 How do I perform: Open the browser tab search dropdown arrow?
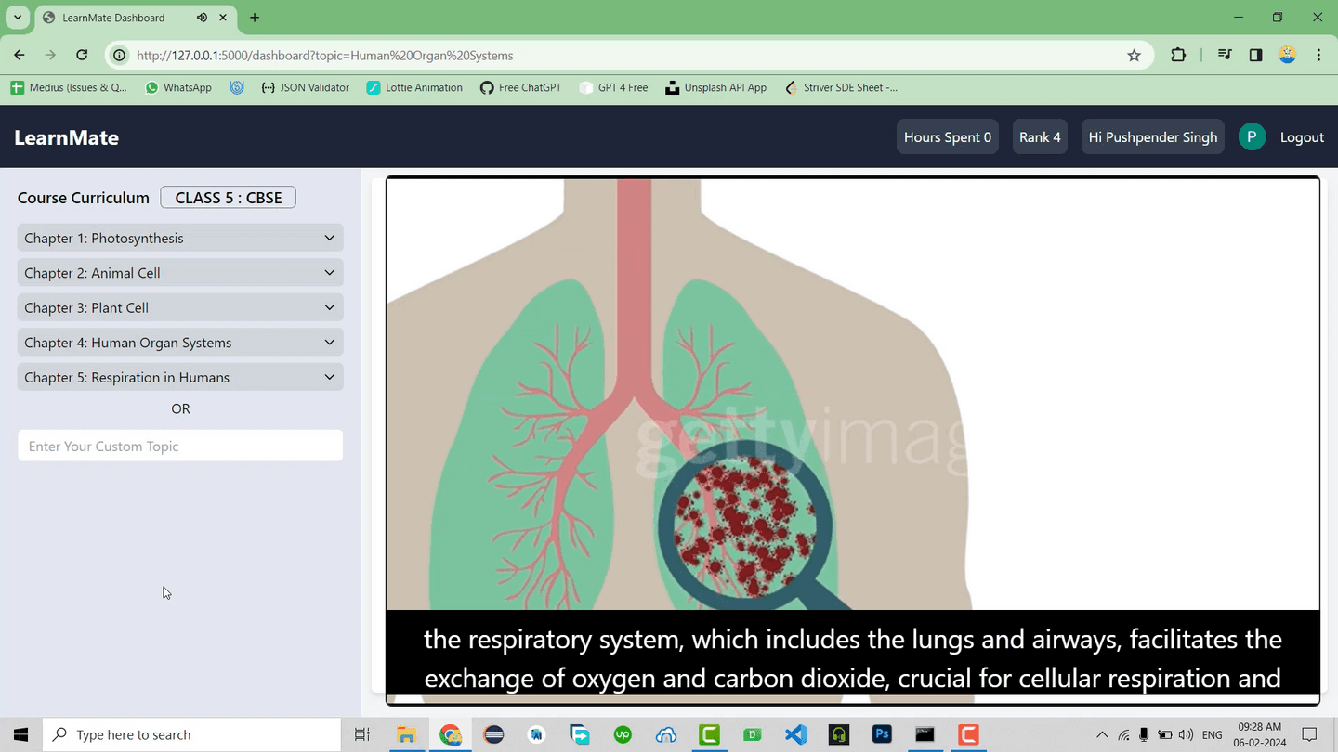[x=18, y=18]
